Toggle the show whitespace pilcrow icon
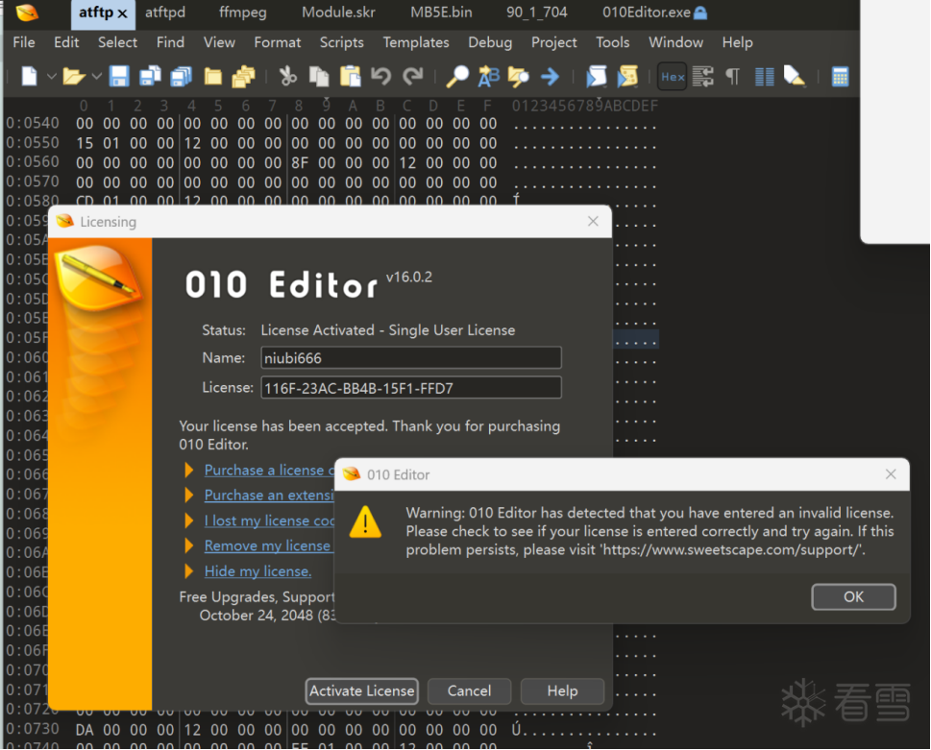This screenshot has height=750, width=931. [x=733, y=77]
